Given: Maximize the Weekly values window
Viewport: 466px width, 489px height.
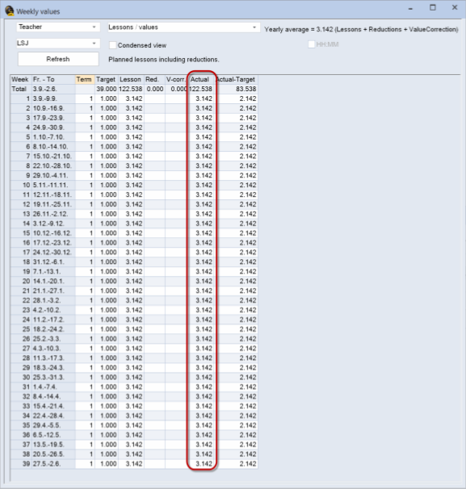Looking at the screenshot, I should tap(433, 7).
